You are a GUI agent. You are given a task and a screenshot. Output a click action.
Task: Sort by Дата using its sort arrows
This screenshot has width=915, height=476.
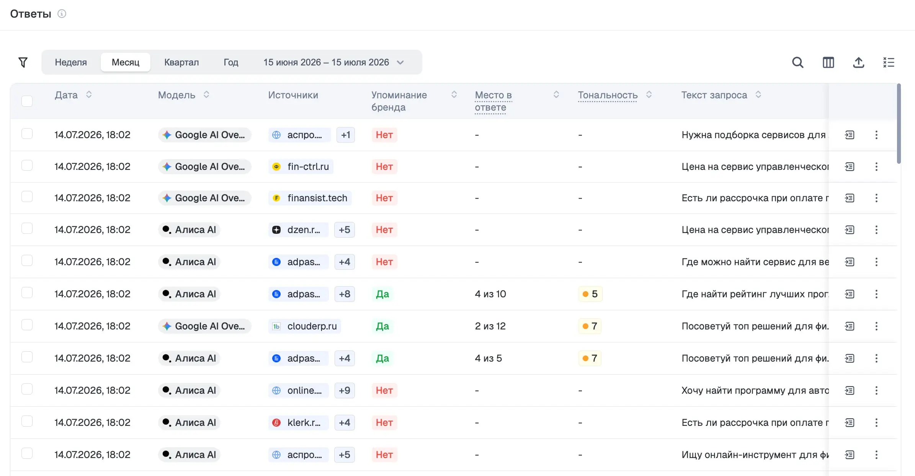[x=89, y=95]
